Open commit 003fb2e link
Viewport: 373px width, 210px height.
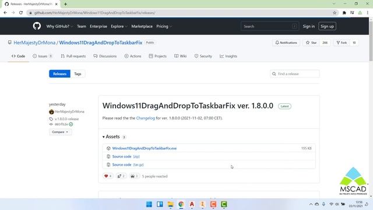pos(61,124)
